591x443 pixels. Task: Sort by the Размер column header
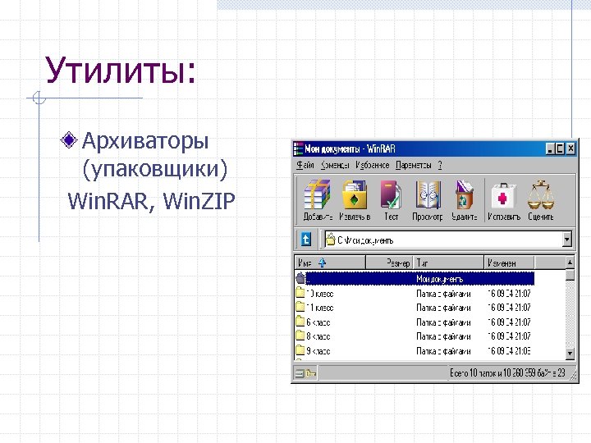(390, 263)
